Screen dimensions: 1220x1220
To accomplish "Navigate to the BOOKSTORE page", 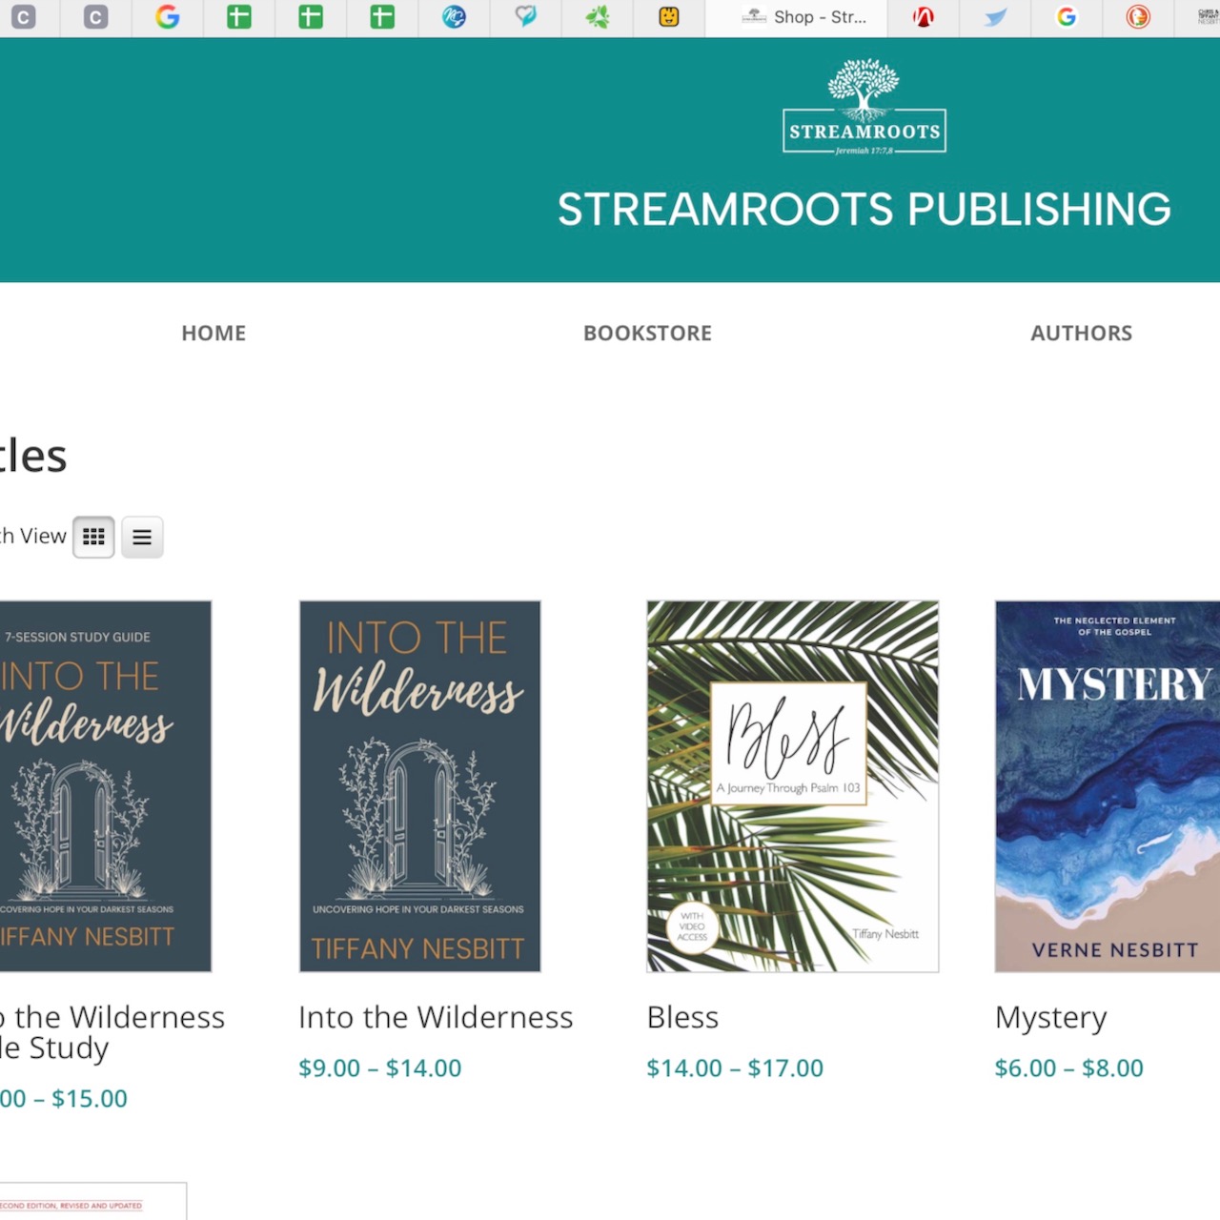I will click(x=647, y=333).
